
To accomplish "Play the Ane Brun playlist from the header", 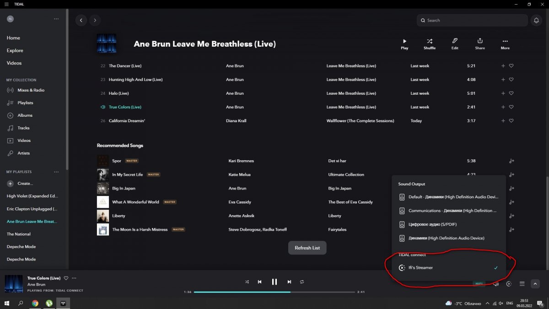I will 404,44.
